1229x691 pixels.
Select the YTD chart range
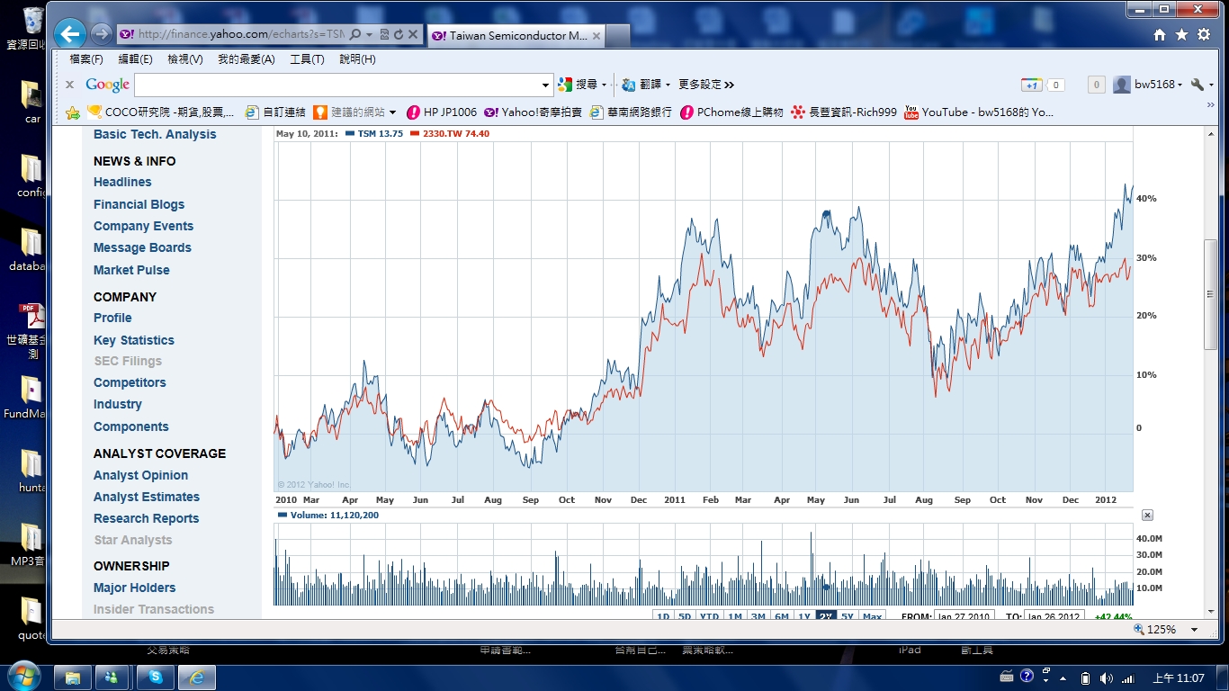(x=710, y=616)
